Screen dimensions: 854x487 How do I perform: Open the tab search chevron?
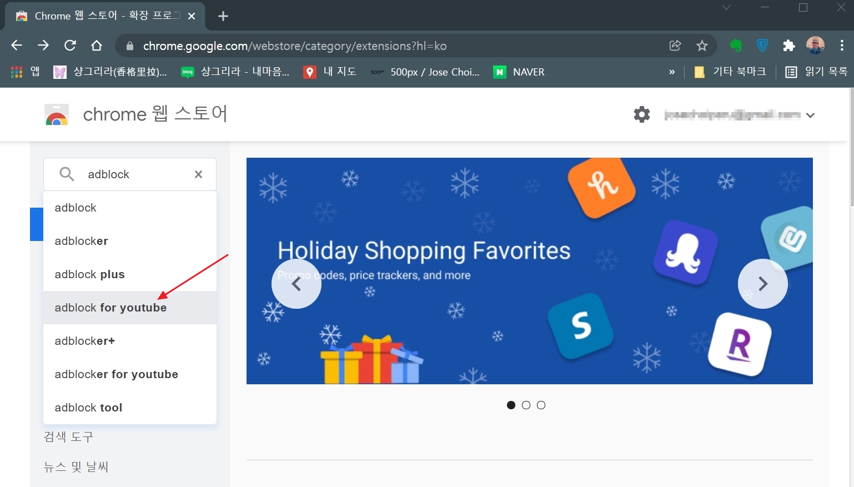point(726,8)
